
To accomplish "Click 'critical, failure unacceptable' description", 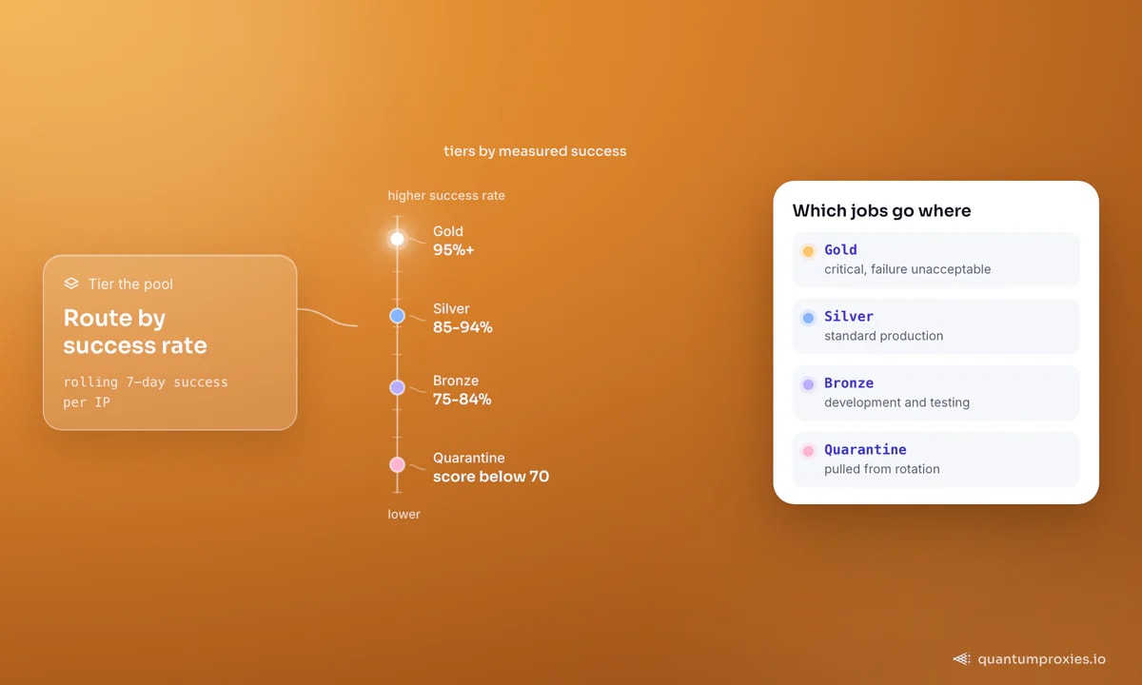I will pos(908,269).
